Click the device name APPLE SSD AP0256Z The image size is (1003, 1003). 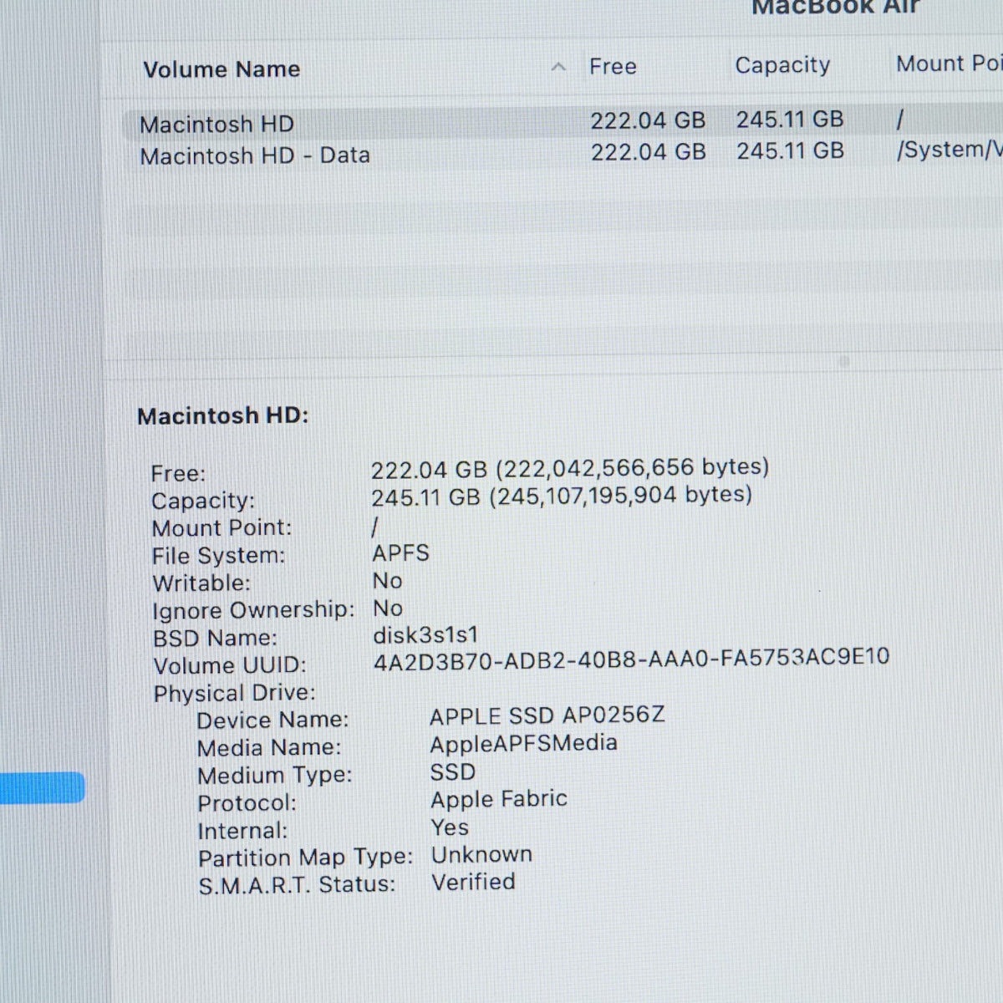pos(547,716)
